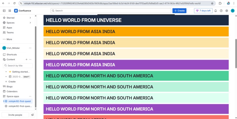Open Space apps section
This screenshot has width=237, height=119.
tap(13, 96)
